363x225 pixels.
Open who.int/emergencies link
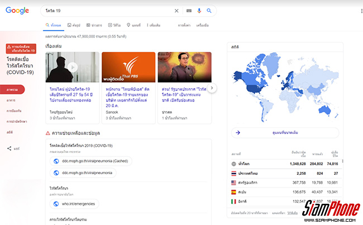[x=74, y=204]
